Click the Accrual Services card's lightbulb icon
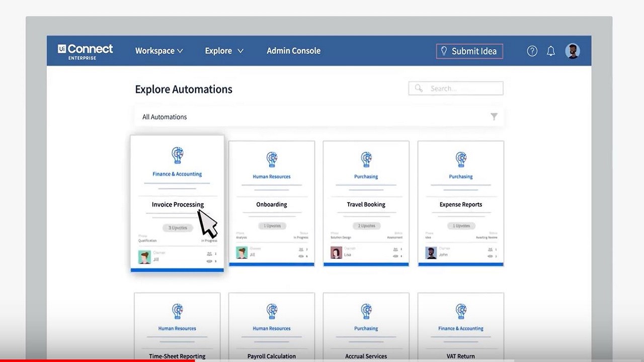 click(366, 311)
